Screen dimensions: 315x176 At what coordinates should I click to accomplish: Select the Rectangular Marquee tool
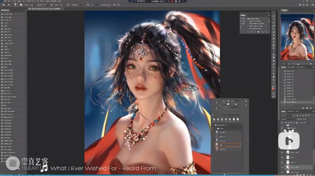[x=274, y=20]
